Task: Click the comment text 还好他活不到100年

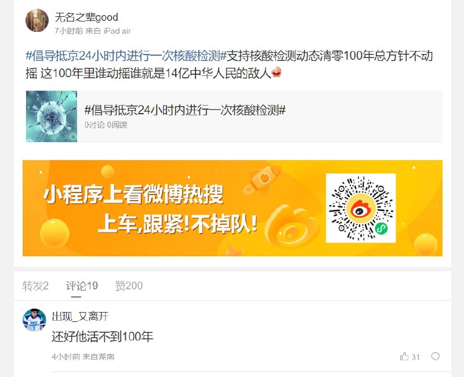Action: coord(103,336)
